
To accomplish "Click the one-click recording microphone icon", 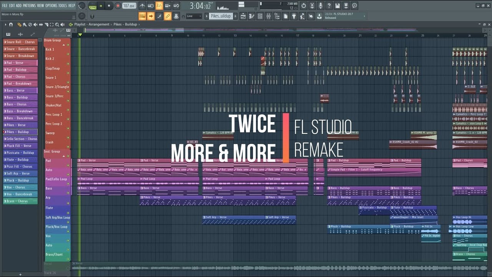I will click(x=321, y=6).
